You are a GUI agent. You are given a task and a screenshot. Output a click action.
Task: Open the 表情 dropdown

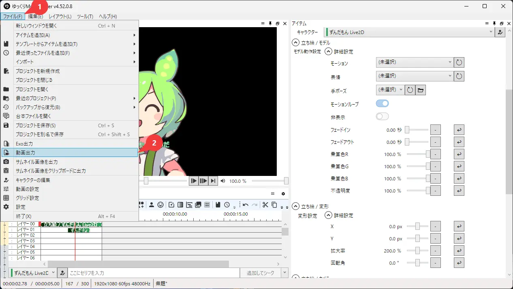(415, 76)
